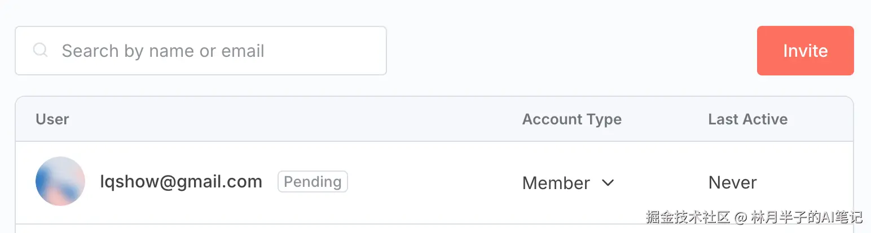Click the search magnifier icon
Screen dimensions: 871x233
(x=41, y=51)
